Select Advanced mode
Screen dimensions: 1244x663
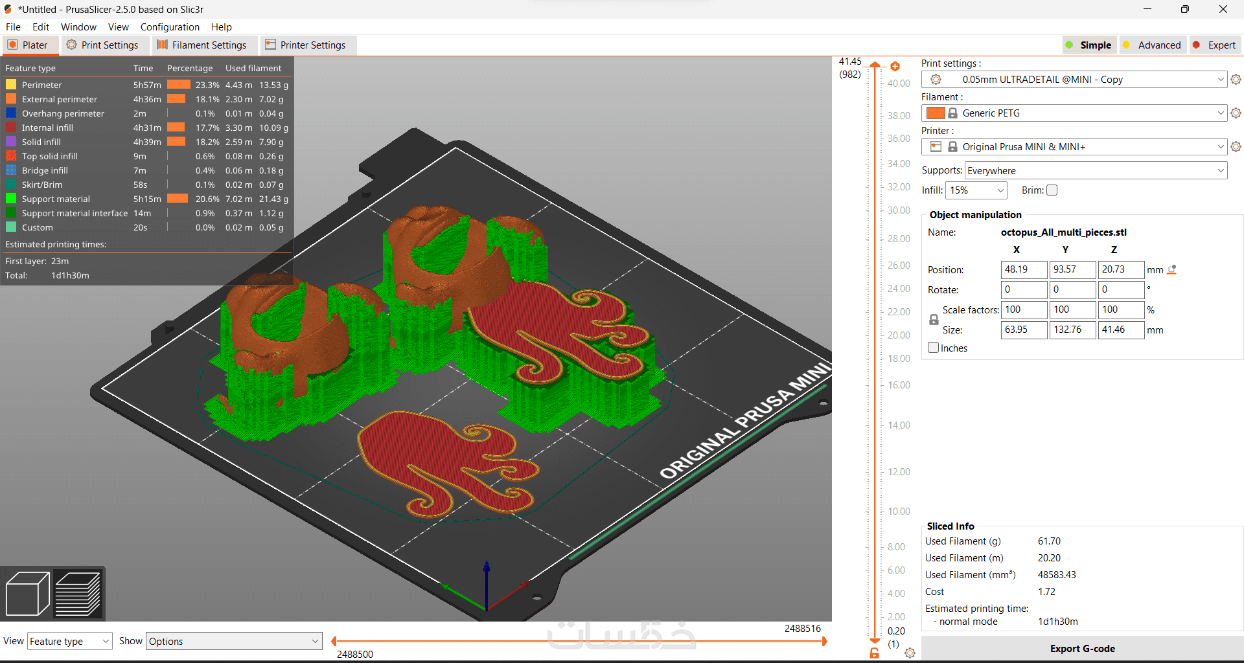(1152, 45)
